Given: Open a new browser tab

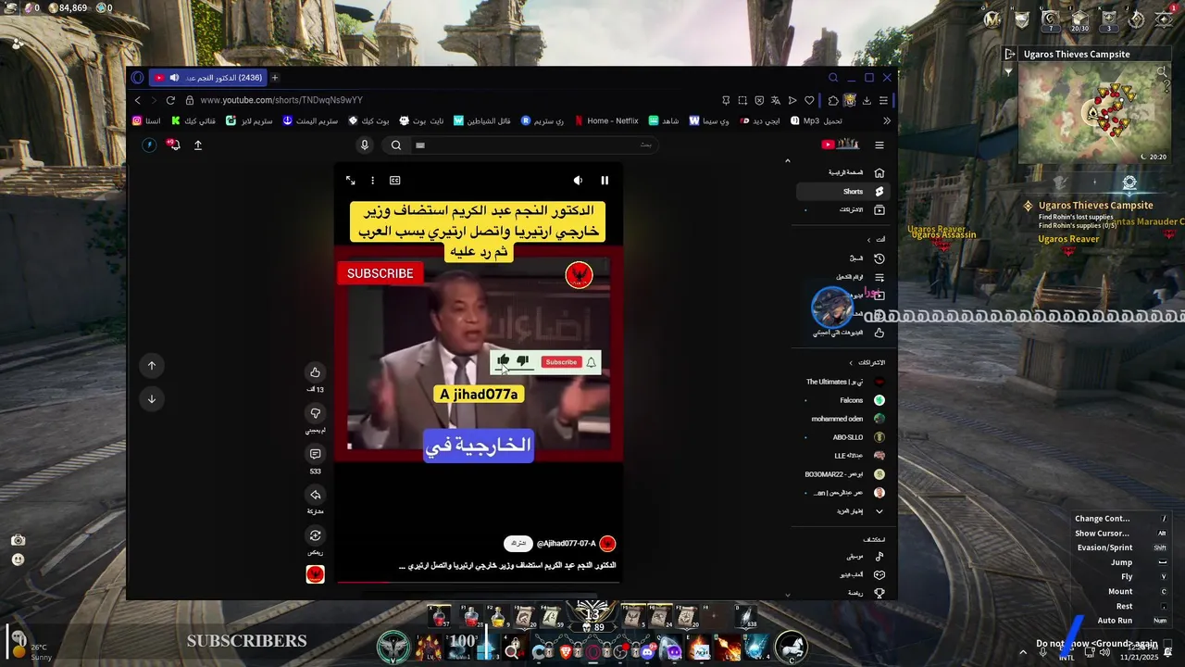Looking at the screenshot, I should [275, 78].
